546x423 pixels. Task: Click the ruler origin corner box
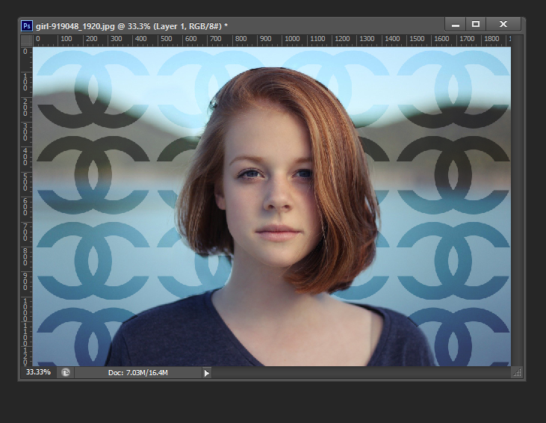point(27,40)
